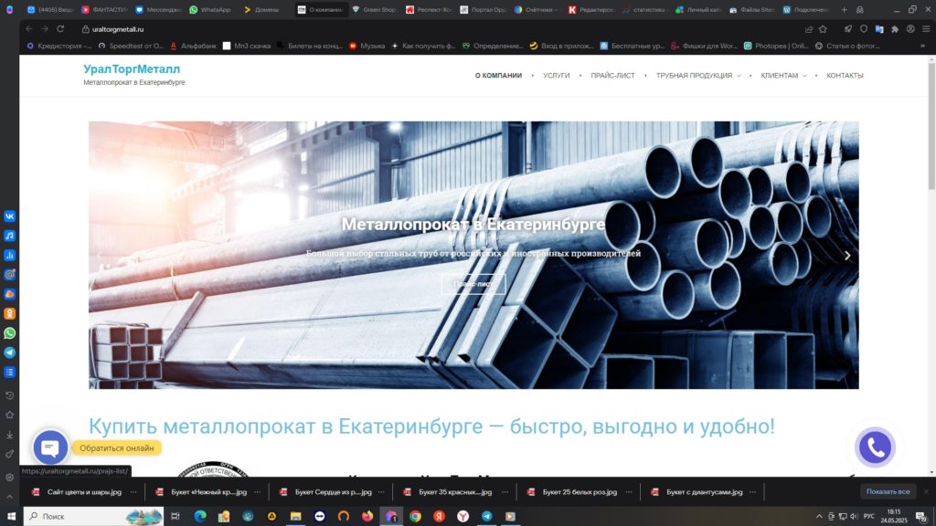The width and height of the screenshot is (936, 526).
Task: Open WhatsApp from the browser sidebar
Action: [9, 333]
